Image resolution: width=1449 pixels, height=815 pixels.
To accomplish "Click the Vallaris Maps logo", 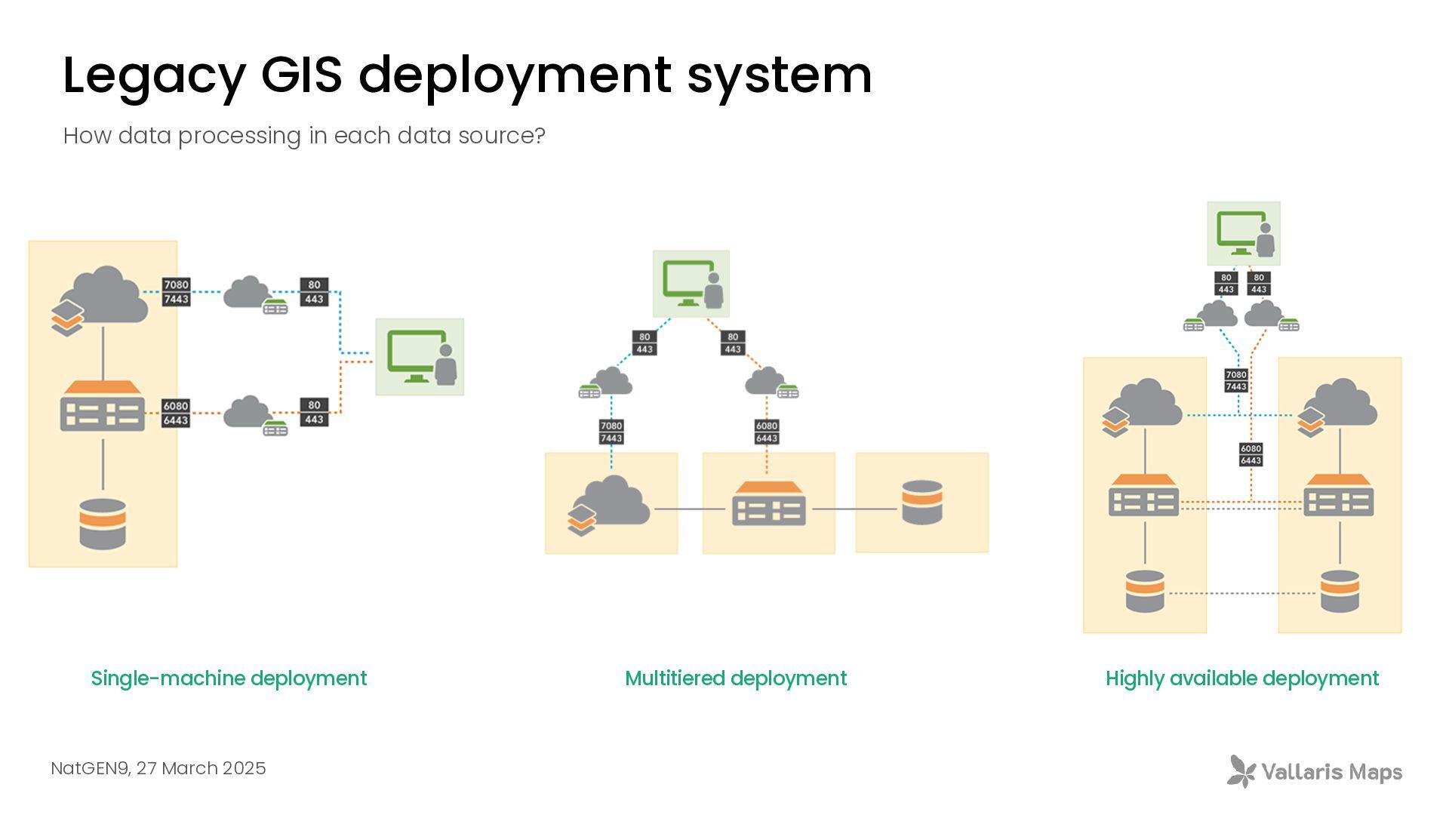I will (1315, 771).
